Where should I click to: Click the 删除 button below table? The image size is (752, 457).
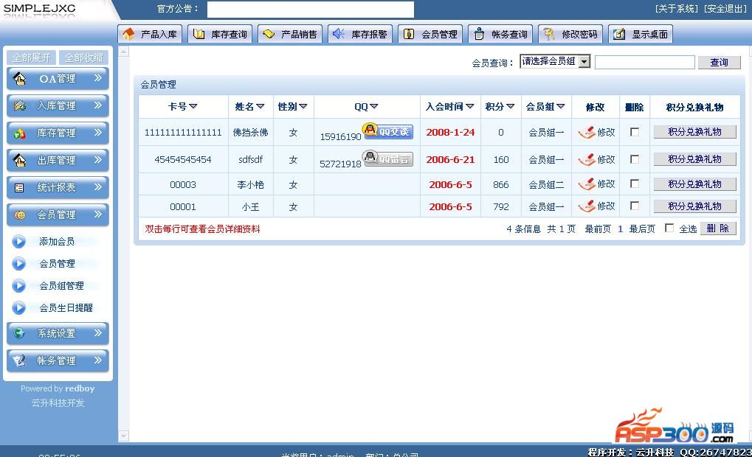[x=718, y=228]
